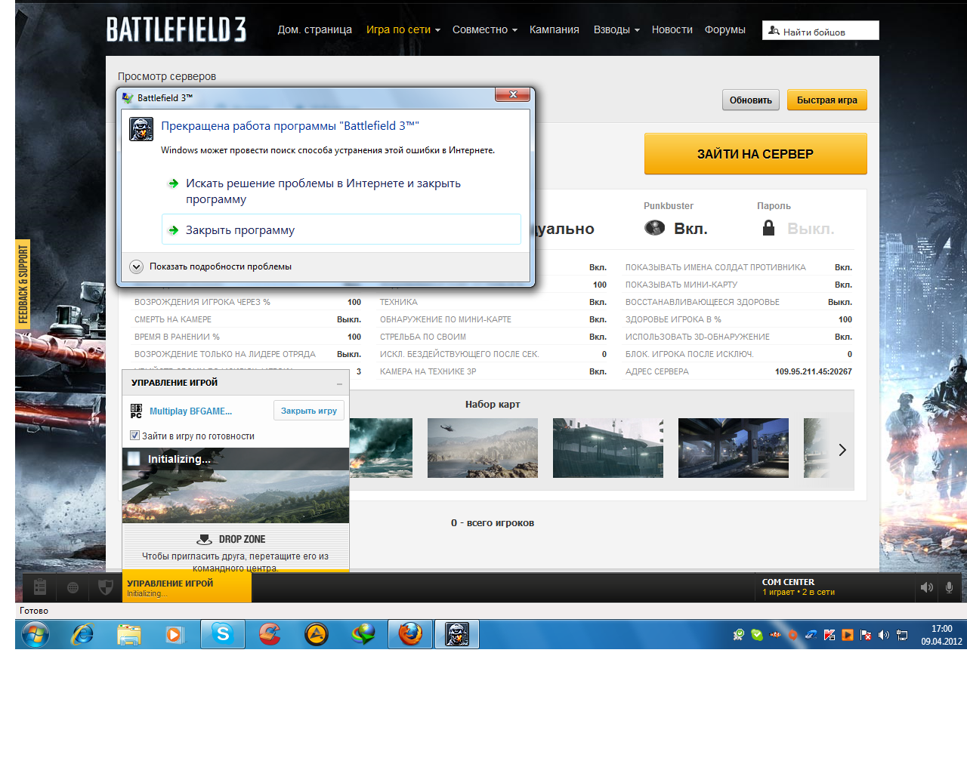This screenshot has height=773, width=967.
Task: Open the download manager globe taskbar icon
Action: [x=363, y=634]
